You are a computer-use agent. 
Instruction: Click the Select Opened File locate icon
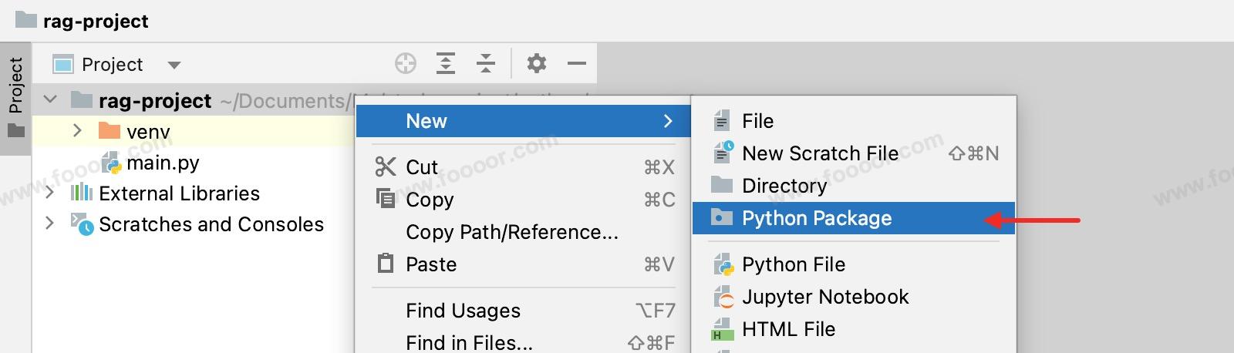406,63
